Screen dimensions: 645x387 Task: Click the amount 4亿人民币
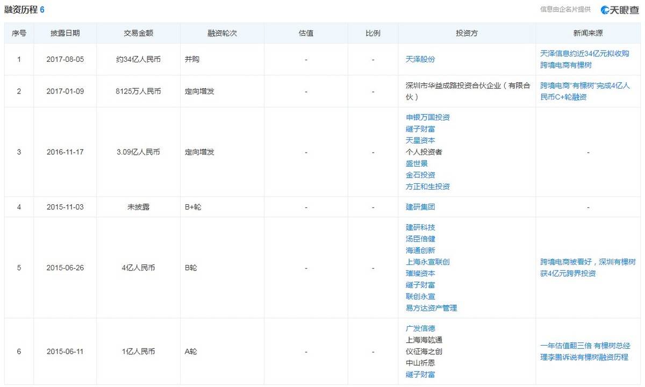138,268
